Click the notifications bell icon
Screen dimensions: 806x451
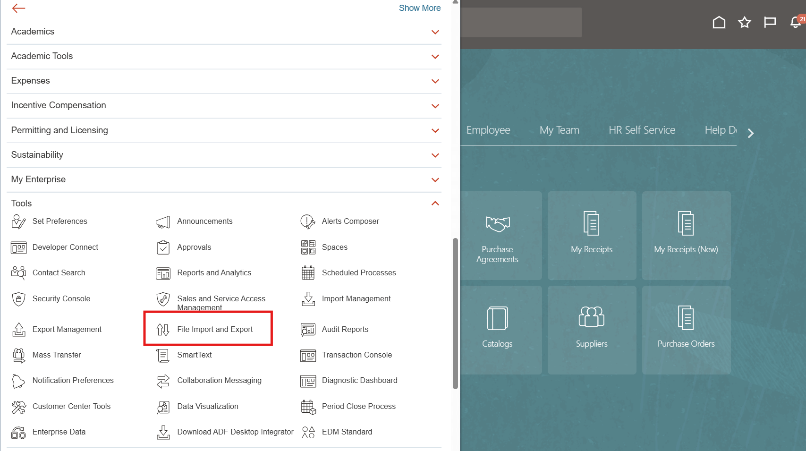tap(795, 22)
